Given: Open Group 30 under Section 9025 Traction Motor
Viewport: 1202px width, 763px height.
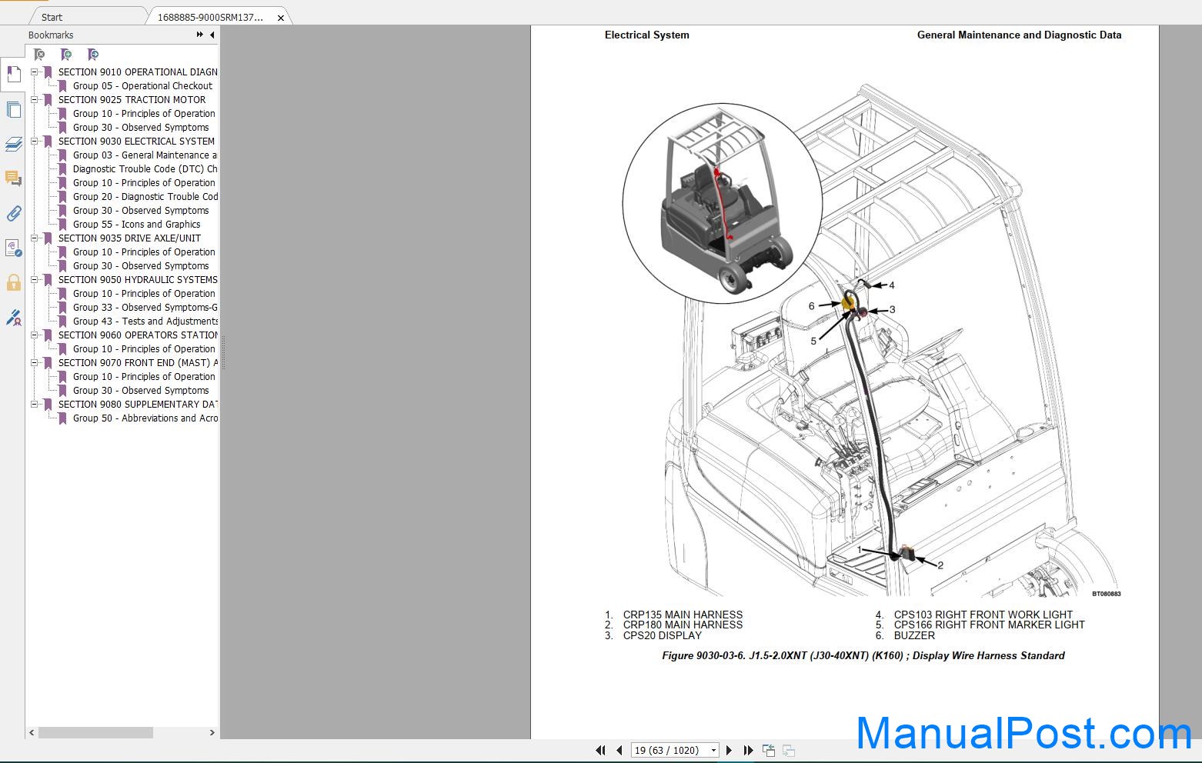Looking at the screenshot, I should click(x=141, y=128).
